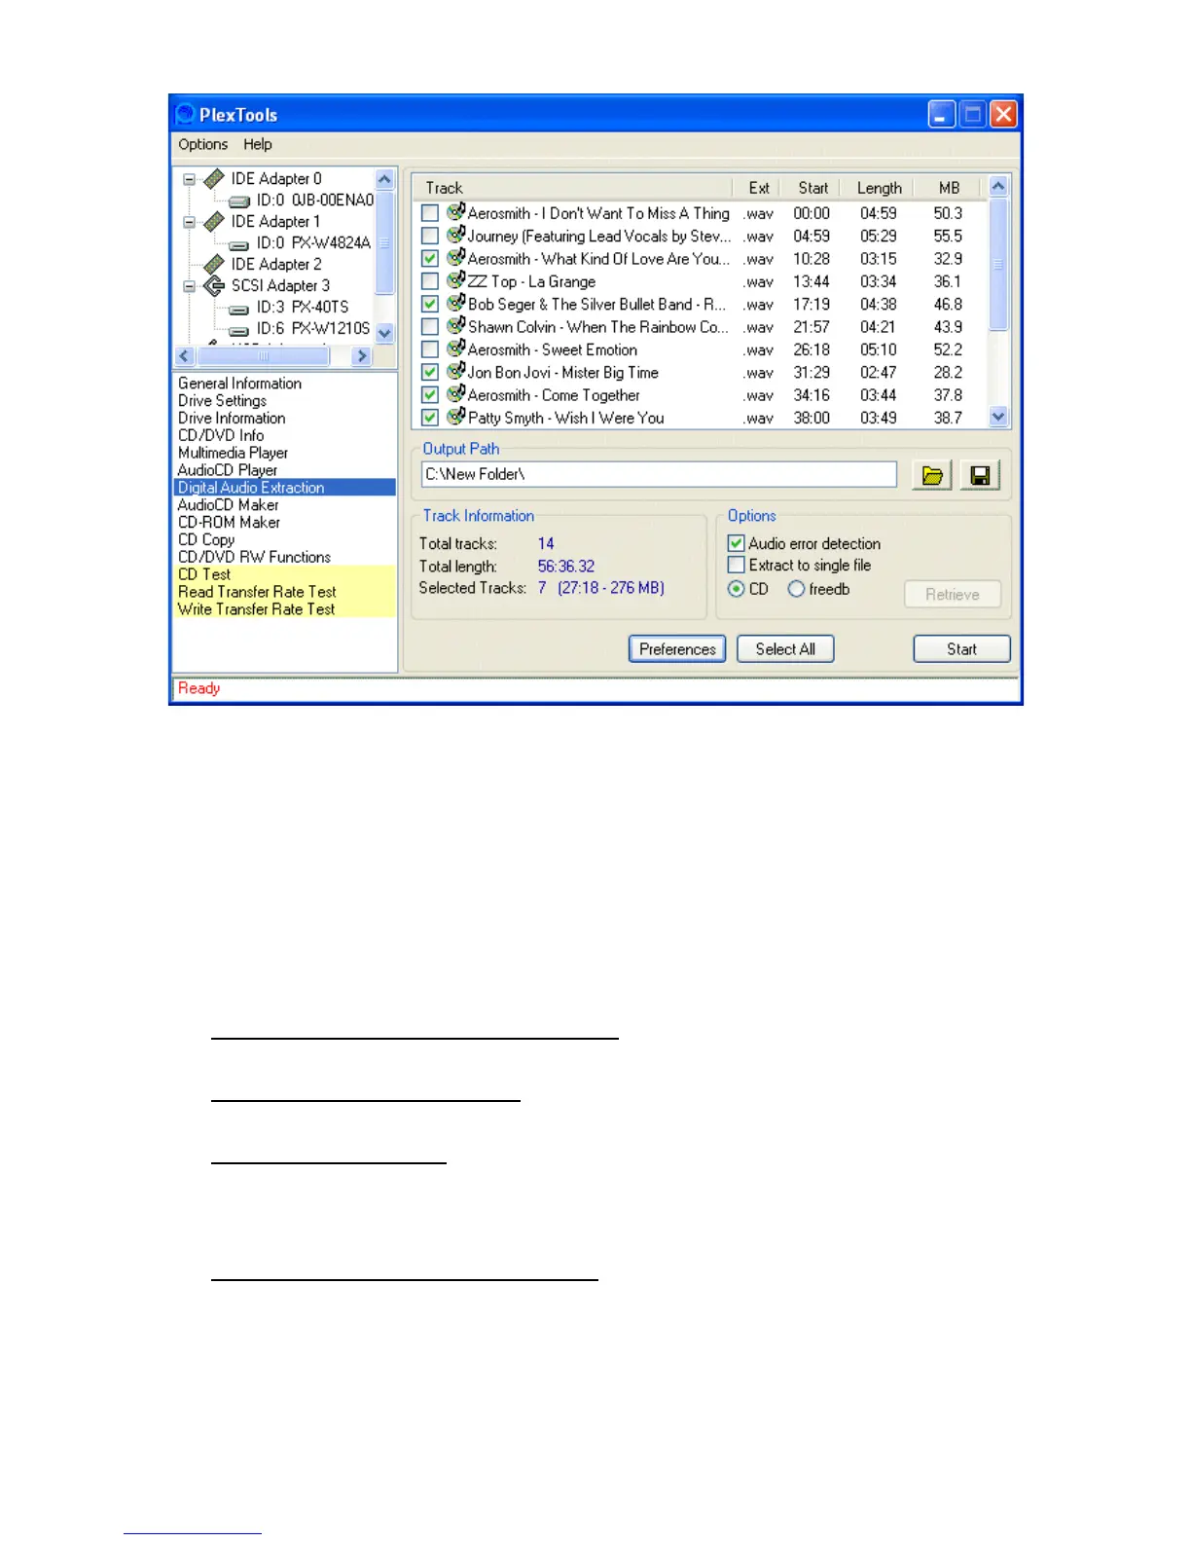This screenshot has width=1191, height=1542.
Task: Click CD icon of Aerosmith - Come Together
Action: (x=455, y=393)
